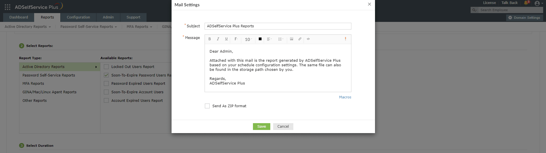Uncheck Soon-To-Expire Password Users Report
The image size is (546, 153).
pyautogui.click(x=106, y=75)
